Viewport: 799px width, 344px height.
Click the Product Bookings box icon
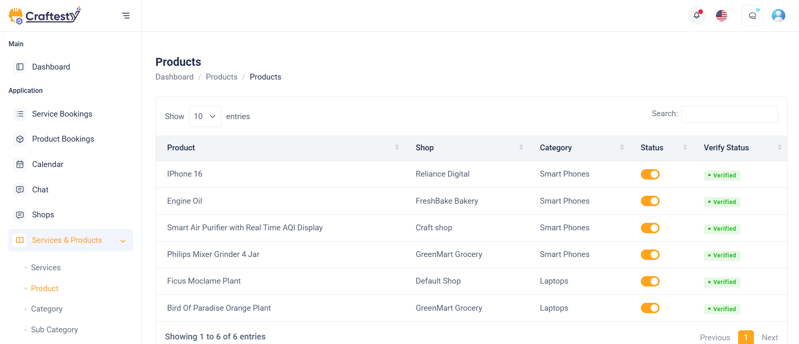pos(20,139)
